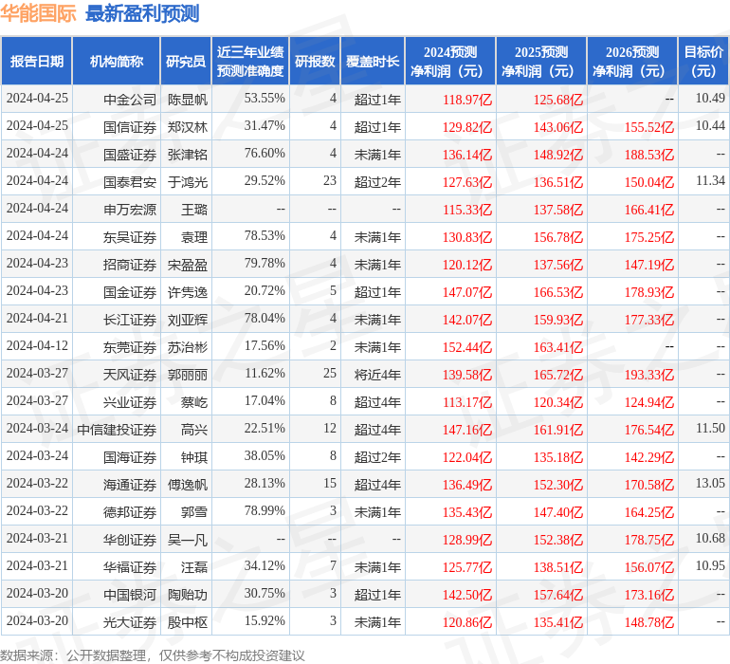Screen dimensions: 730x664
Task: Click researcher name 陶贻功
Action: tap(188, 594)
